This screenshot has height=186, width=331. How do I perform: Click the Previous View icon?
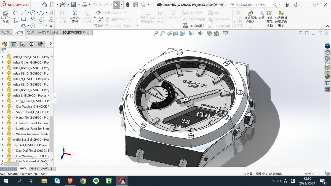click(x=169, y=33)
